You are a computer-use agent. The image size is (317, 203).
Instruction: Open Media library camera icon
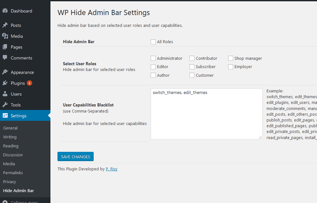[5, 36]
